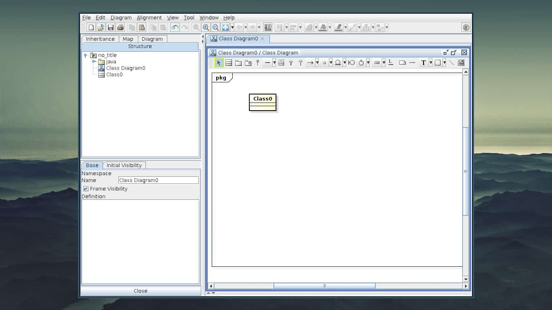Select the Line drawing tool
Screen dimensions: 552x310
point(451,63)
